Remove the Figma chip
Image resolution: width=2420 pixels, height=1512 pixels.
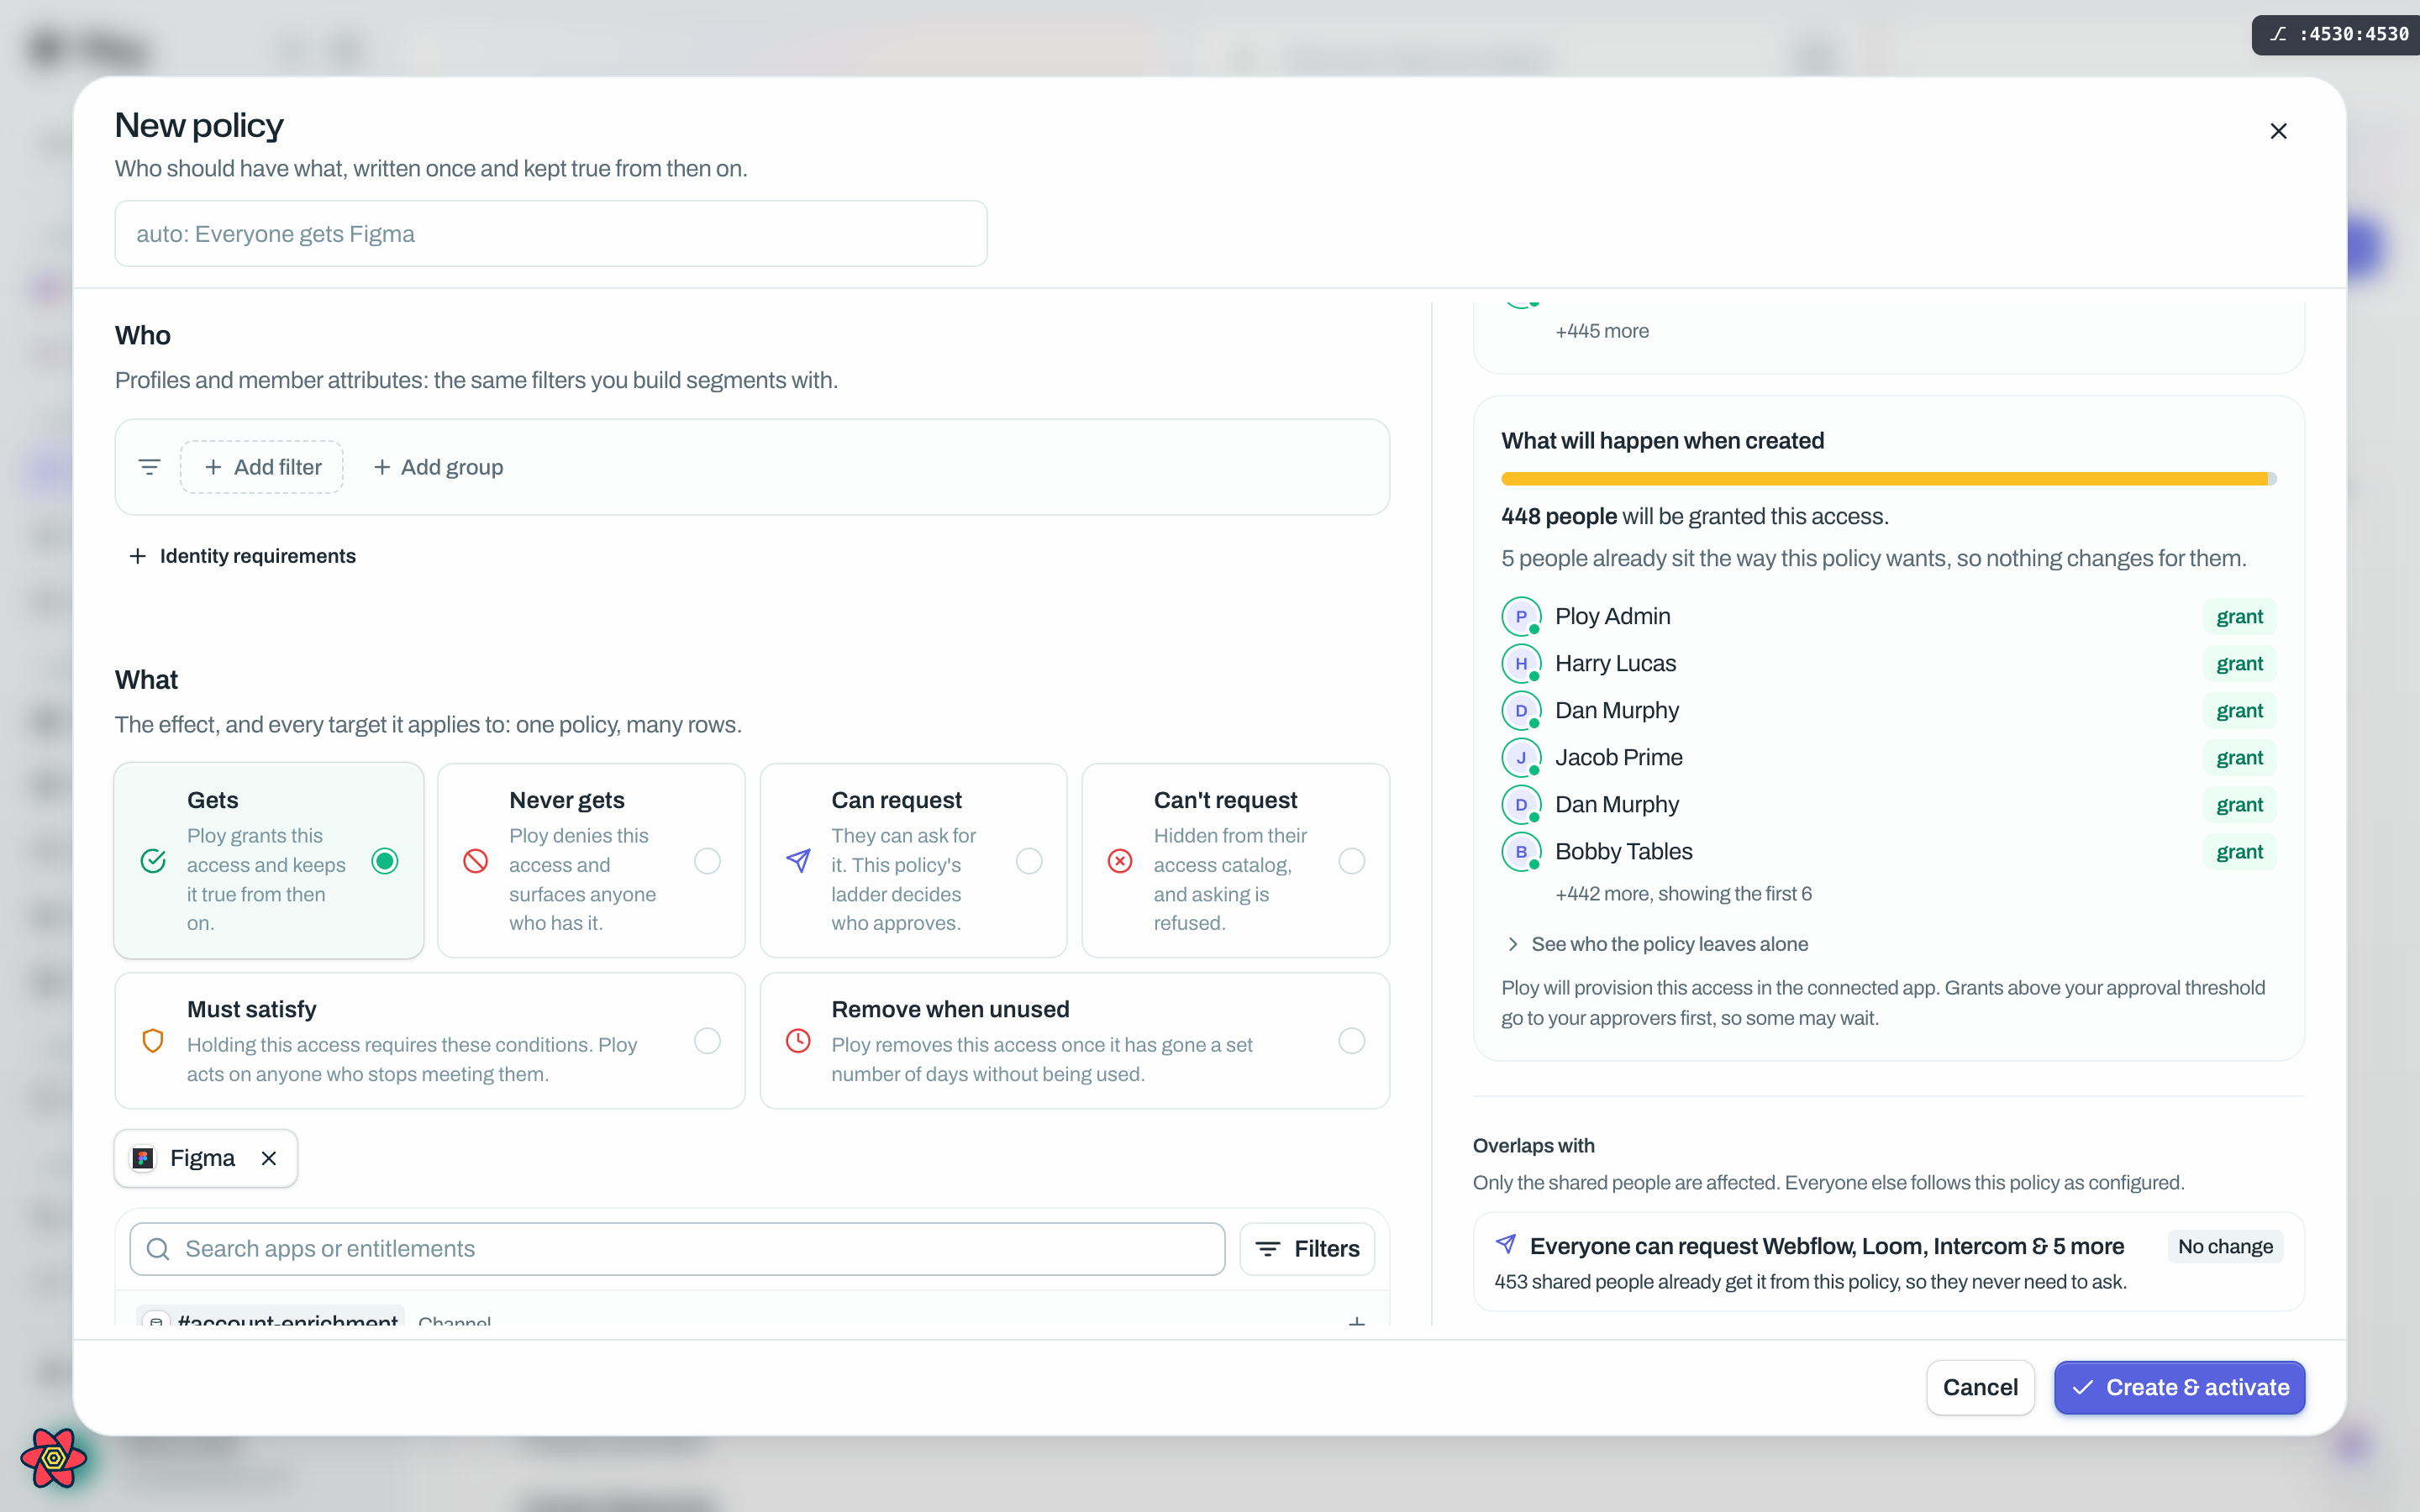click(269, 1158)
